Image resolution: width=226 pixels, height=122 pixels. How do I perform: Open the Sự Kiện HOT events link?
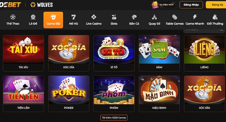(x=163, y=5)
